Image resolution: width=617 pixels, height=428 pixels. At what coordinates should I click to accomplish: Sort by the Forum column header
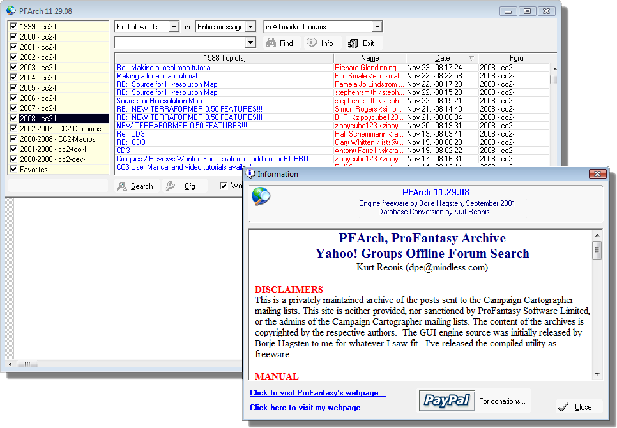pos(518,58)
